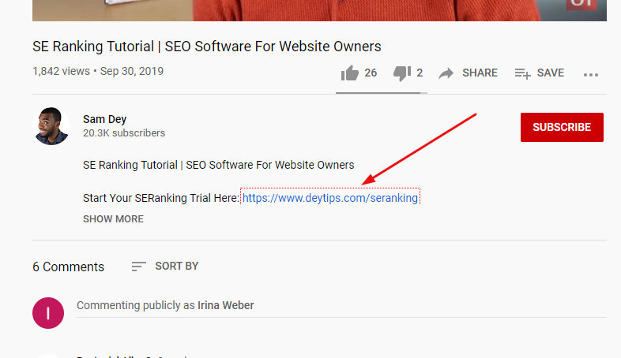Image resolution: width=621 pixels, height=358 pixels.
Task: Select the video title text
Action: coord(207,47)
